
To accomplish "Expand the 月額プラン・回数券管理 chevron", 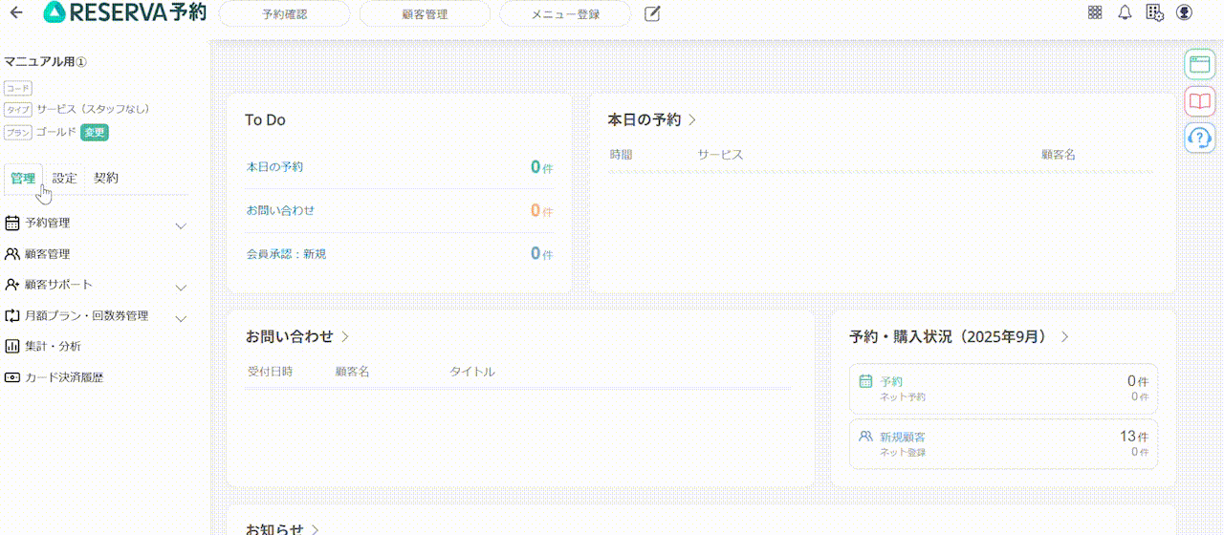I will [x=181, y=318].
